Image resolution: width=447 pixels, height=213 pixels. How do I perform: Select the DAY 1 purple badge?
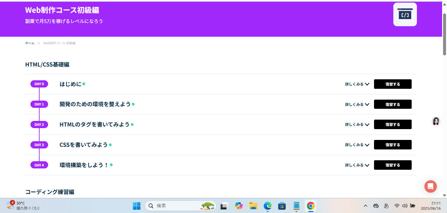tap(39, 104)
